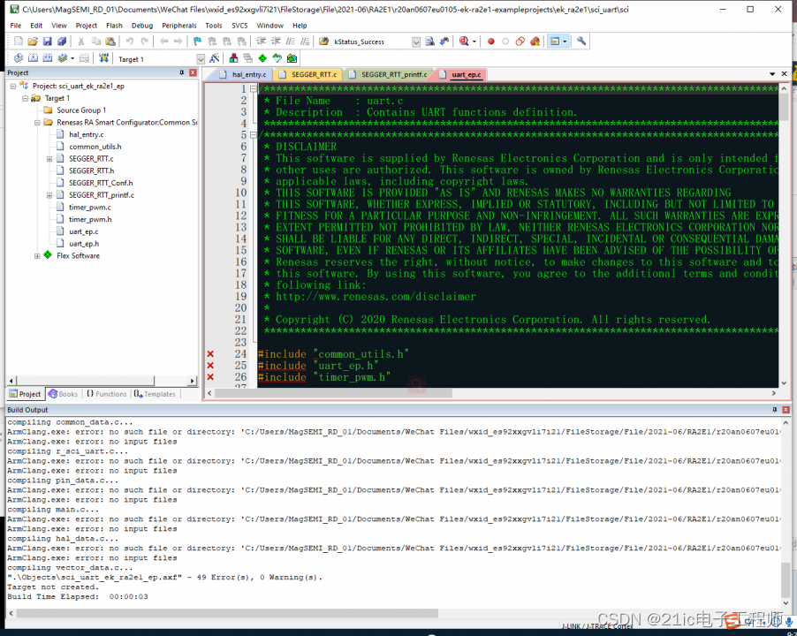Insert a breakpoint with the red dot icon
The image size is (797, 636).
(491, 42)
